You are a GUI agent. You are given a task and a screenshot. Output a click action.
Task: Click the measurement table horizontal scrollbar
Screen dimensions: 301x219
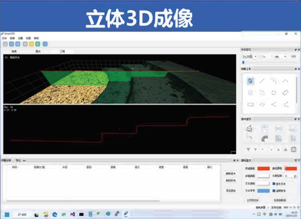pyautogui.click(x=83, y=201)
